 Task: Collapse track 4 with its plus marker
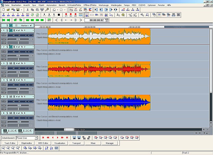[2, 80]
